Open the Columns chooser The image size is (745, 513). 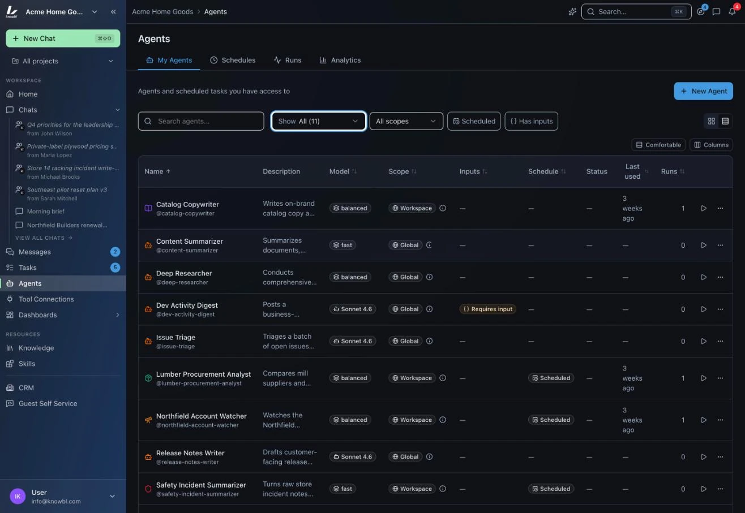pos(711,145)
